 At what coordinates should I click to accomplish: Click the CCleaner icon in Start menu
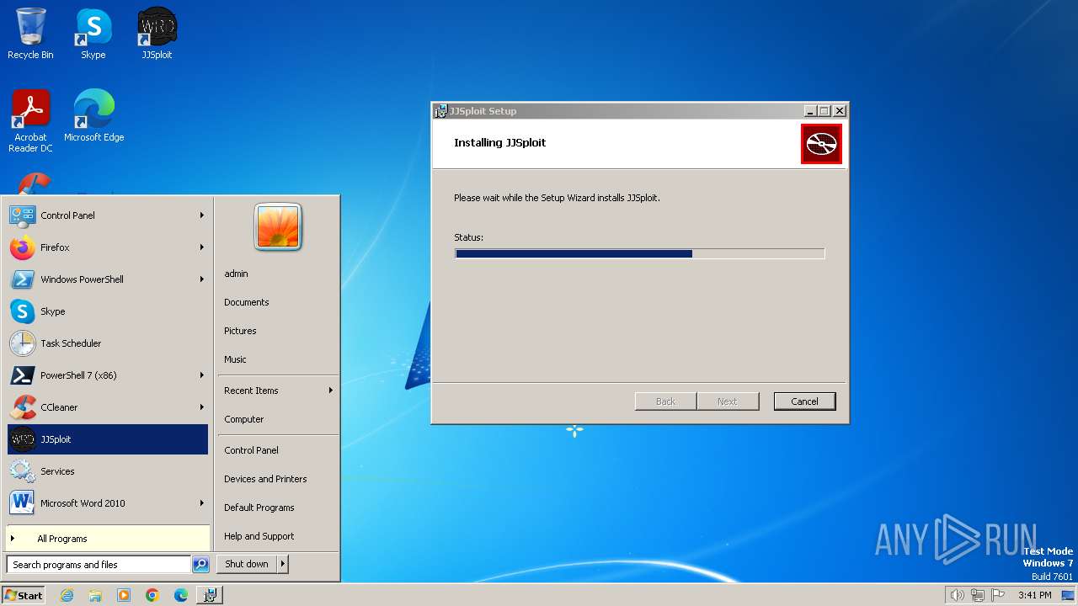[23, 407]
